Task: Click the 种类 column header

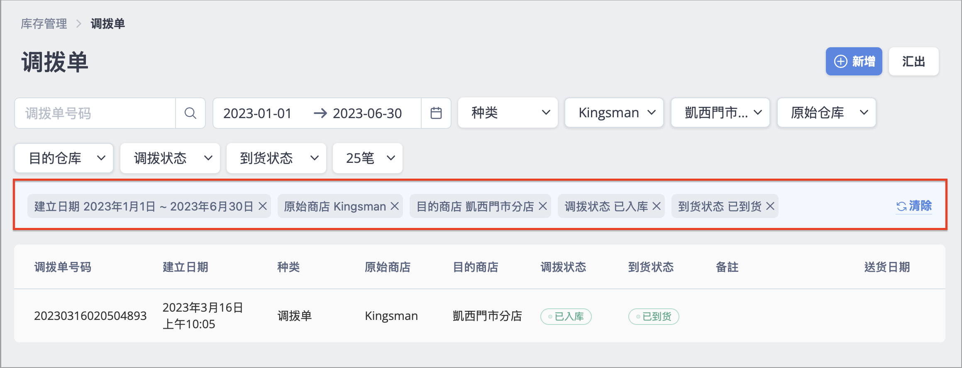Action: (288, 267)
